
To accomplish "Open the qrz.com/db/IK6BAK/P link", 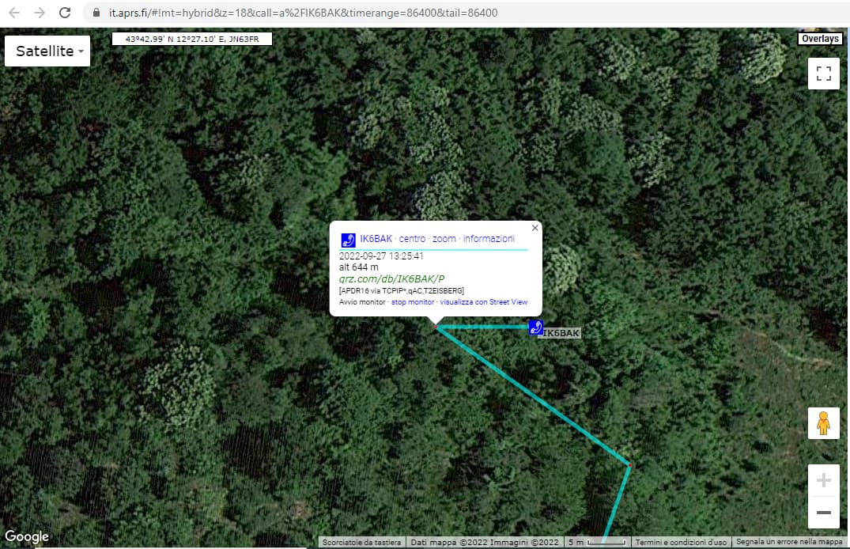I will point(391,278).
